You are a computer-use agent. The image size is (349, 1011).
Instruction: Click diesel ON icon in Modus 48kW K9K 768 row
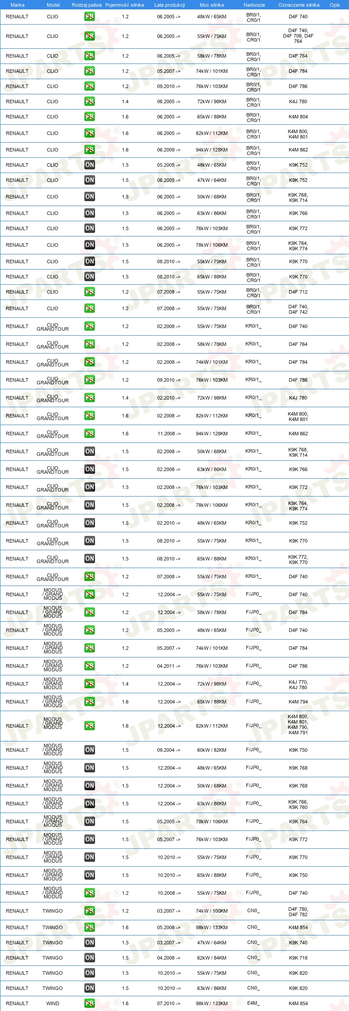pos(90,768)
